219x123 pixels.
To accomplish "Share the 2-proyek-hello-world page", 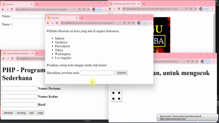I will [x=84, y=9].
